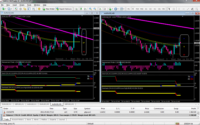Viewport: 200px width, 125px height.
Task: Switch timeframe to MN
Action: click(164, 9)
